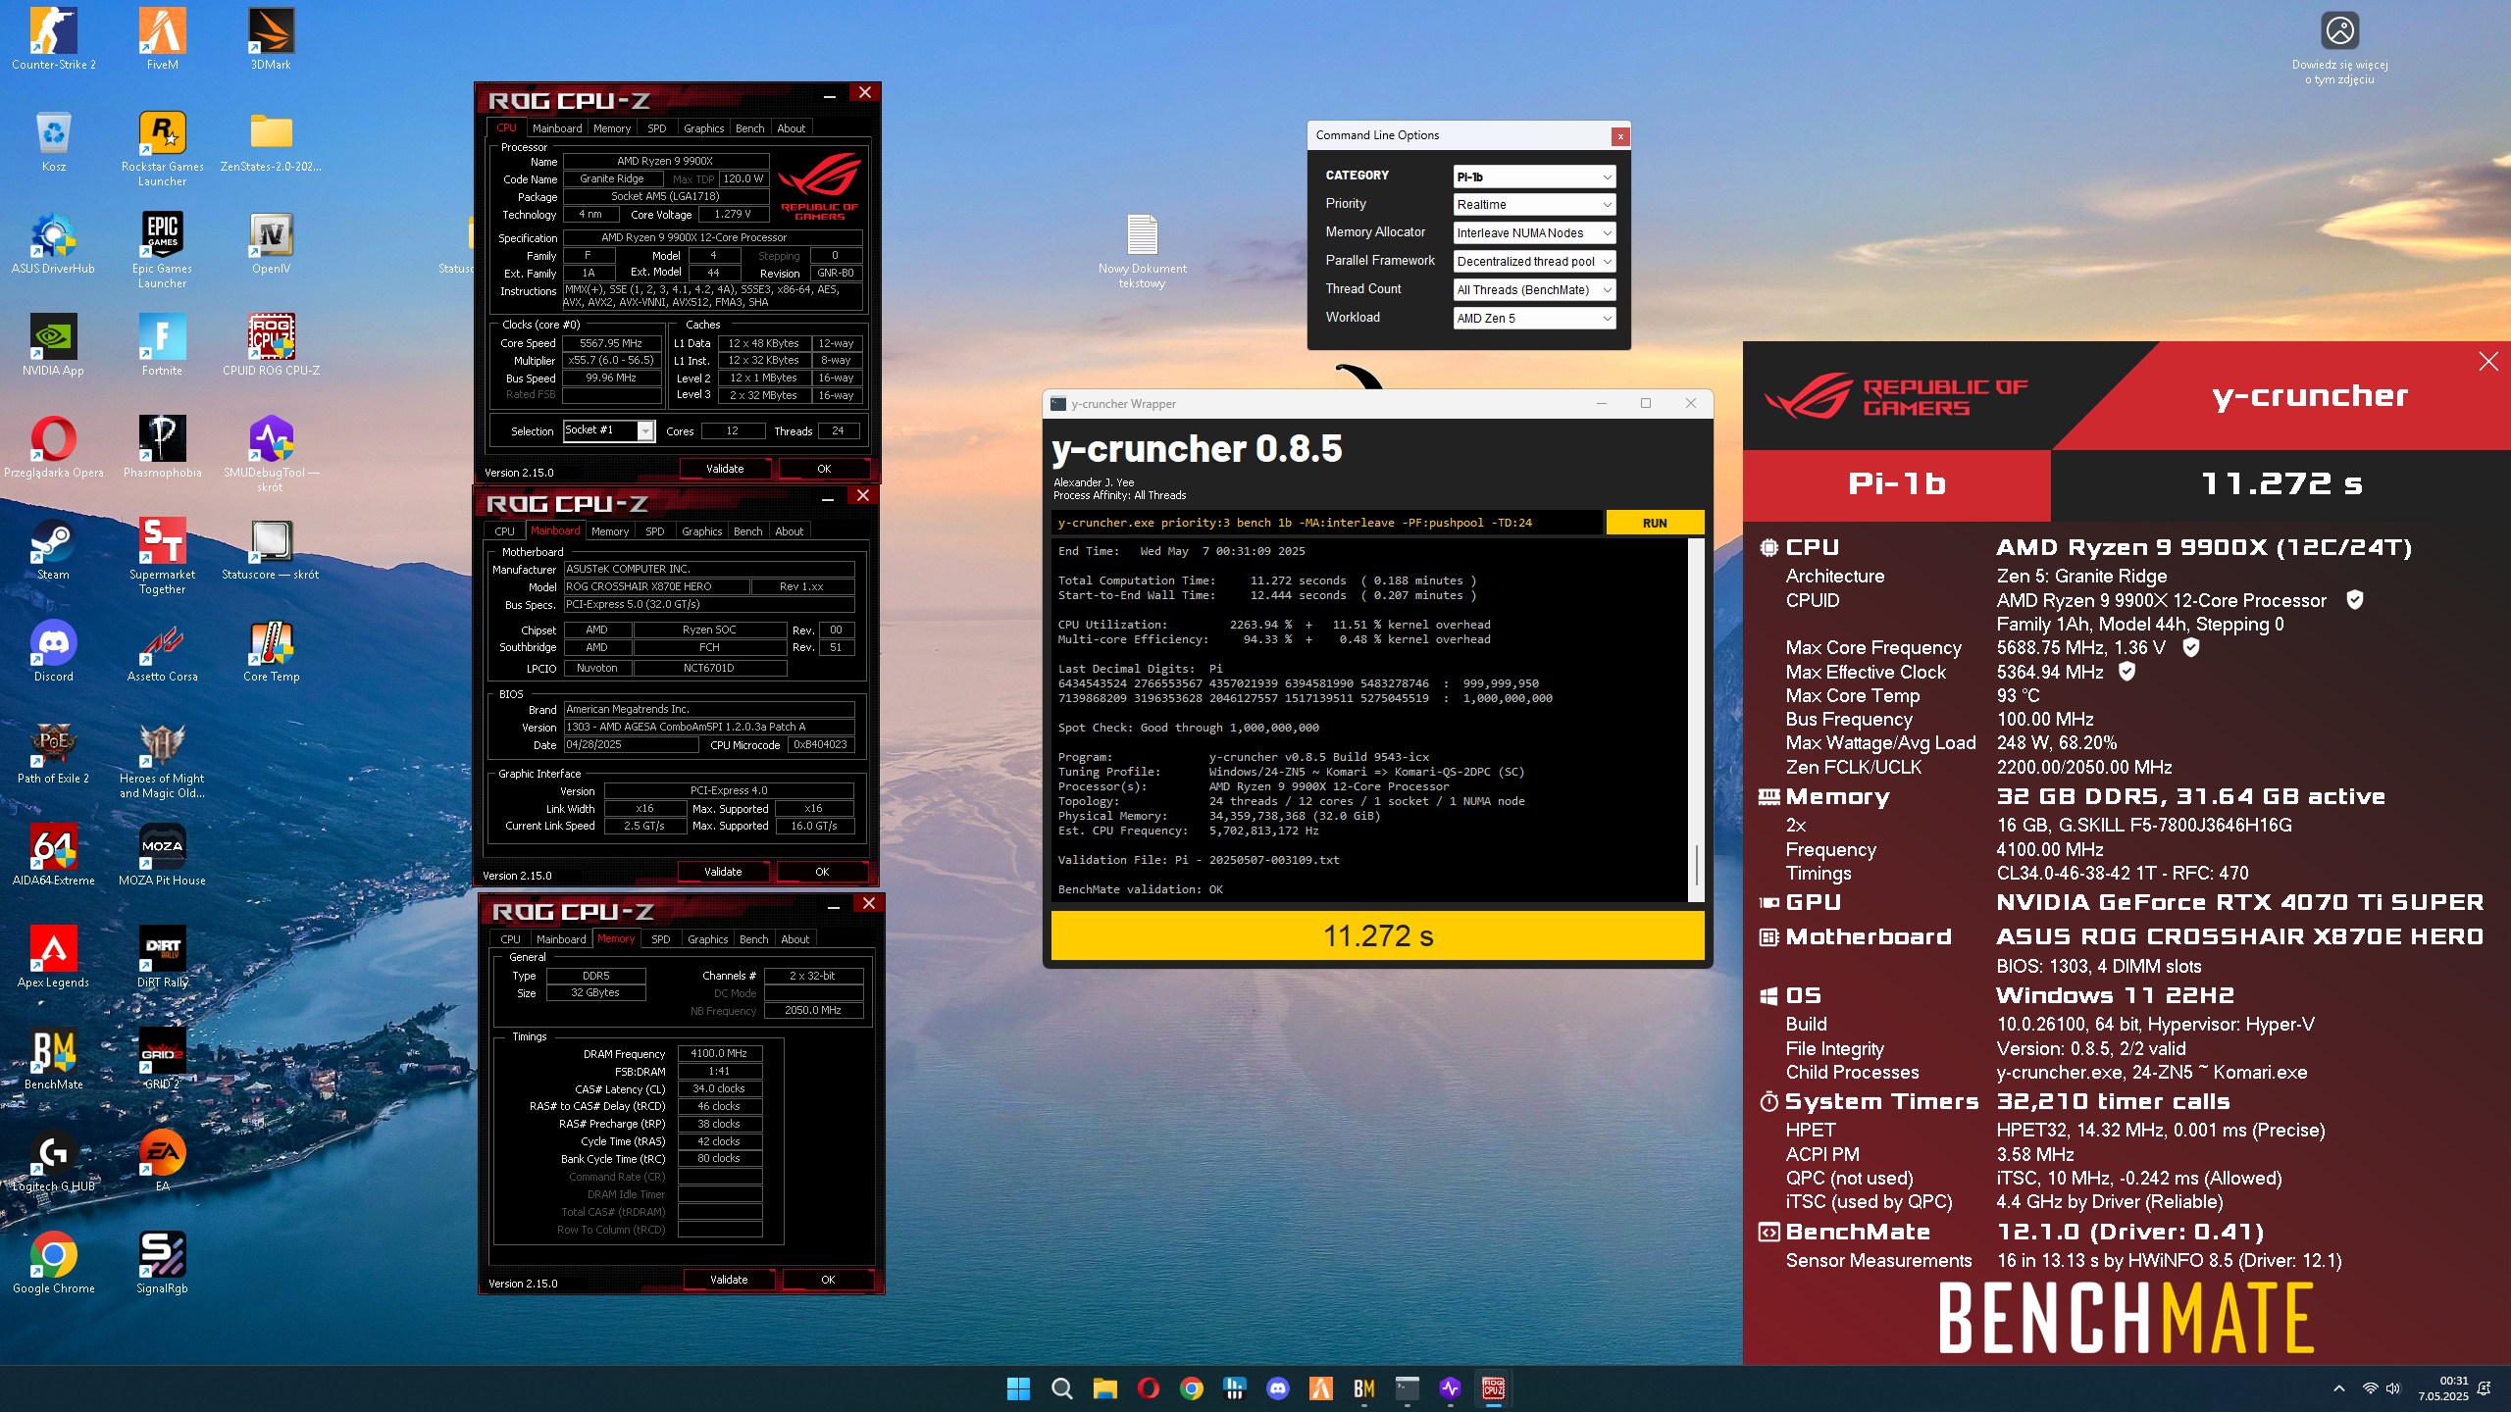Image resolution: width=2511 pixels, height=1412 pixels.
Task: Click the y-cruncher command line text field
Action: pyautogui.click(x=1327, y=523)
